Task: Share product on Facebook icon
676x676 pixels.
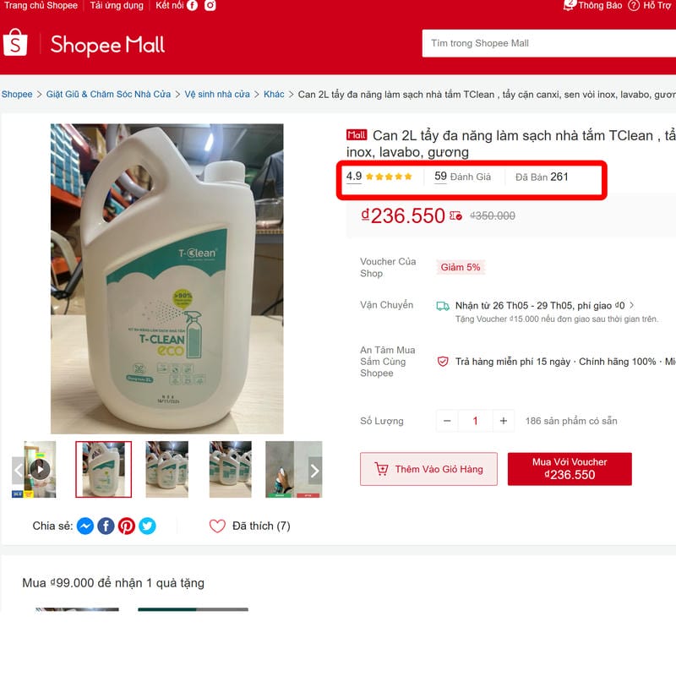Action: click(106, 526)
